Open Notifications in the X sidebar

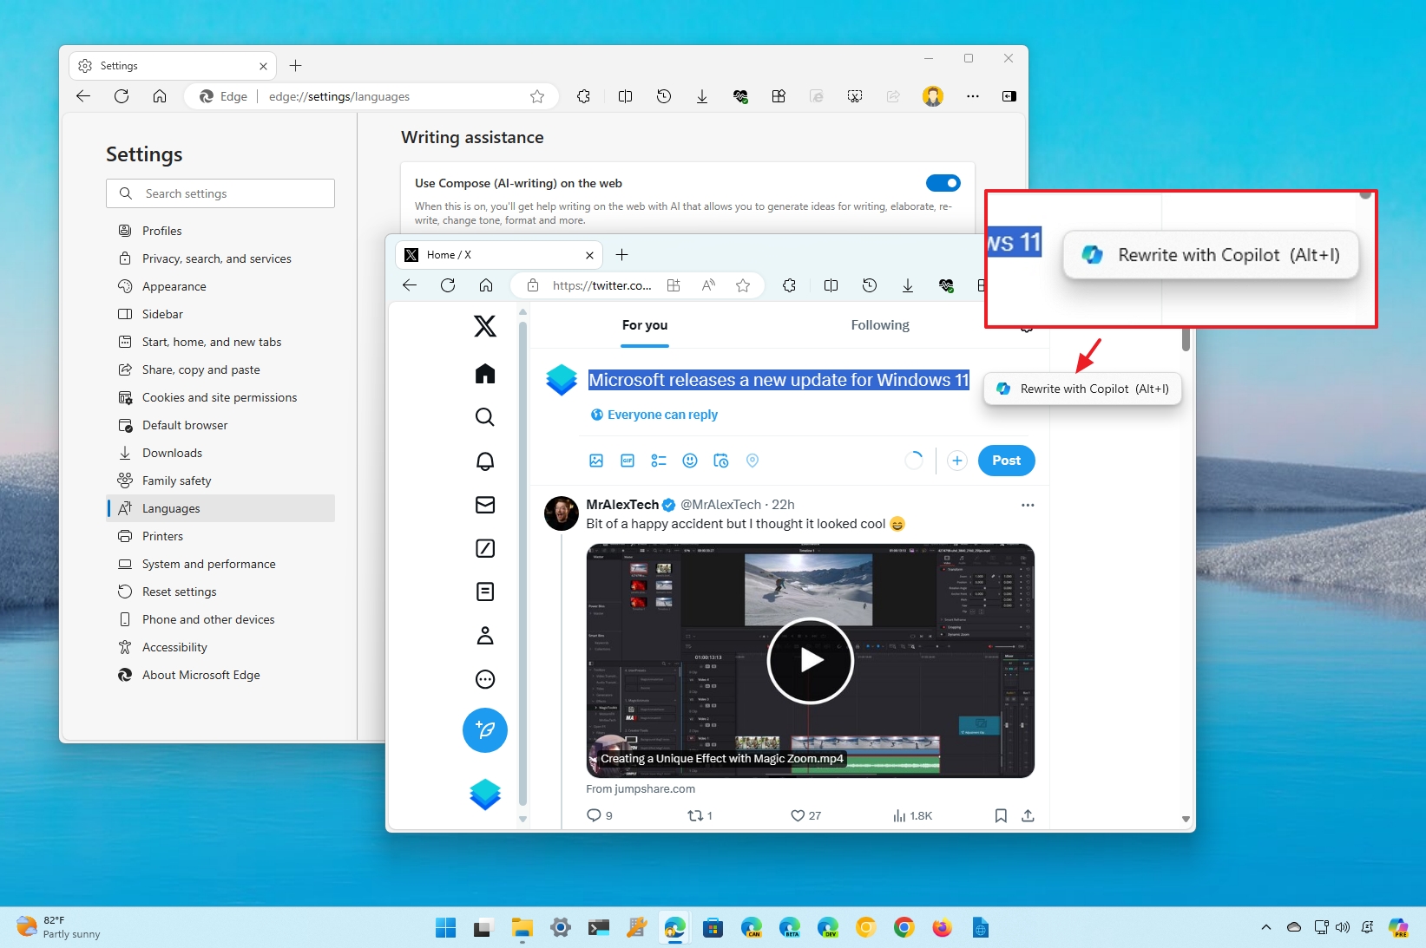(484, 461)
